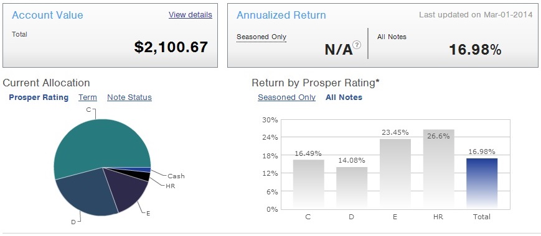Click the blue Cash pie slice

(147, 170)
